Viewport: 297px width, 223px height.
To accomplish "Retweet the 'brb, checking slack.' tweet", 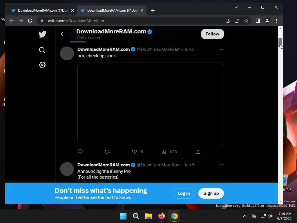I will tap(107, 152).
